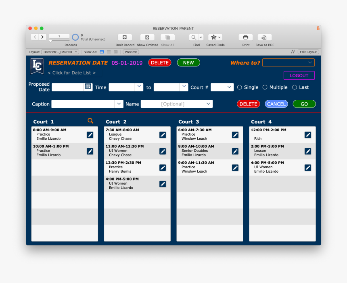Screen dimensions: 347x283
Task: Click the found set pie circle icon
Action: click(x=75, y=37)
